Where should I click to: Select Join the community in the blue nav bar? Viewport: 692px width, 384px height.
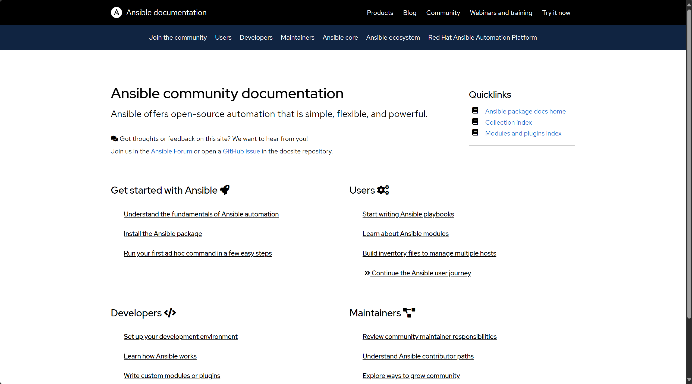pos(178,37)
